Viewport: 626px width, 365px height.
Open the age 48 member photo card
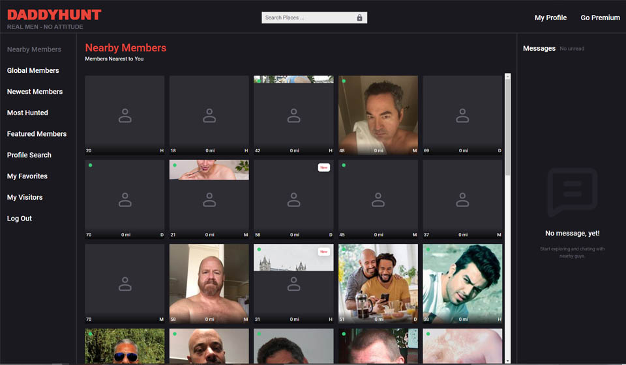click(x=378, y=114)
